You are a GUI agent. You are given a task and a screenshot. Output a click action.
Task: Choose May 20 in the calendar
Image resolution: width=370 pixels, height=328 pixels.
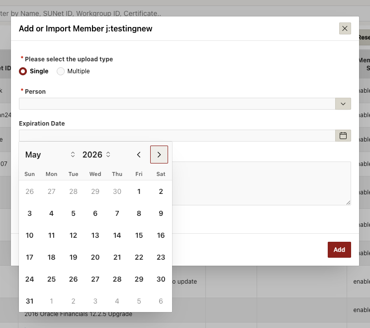95,257
